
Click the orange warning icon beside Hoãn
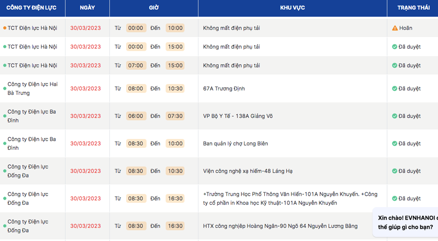coord(395,28)
